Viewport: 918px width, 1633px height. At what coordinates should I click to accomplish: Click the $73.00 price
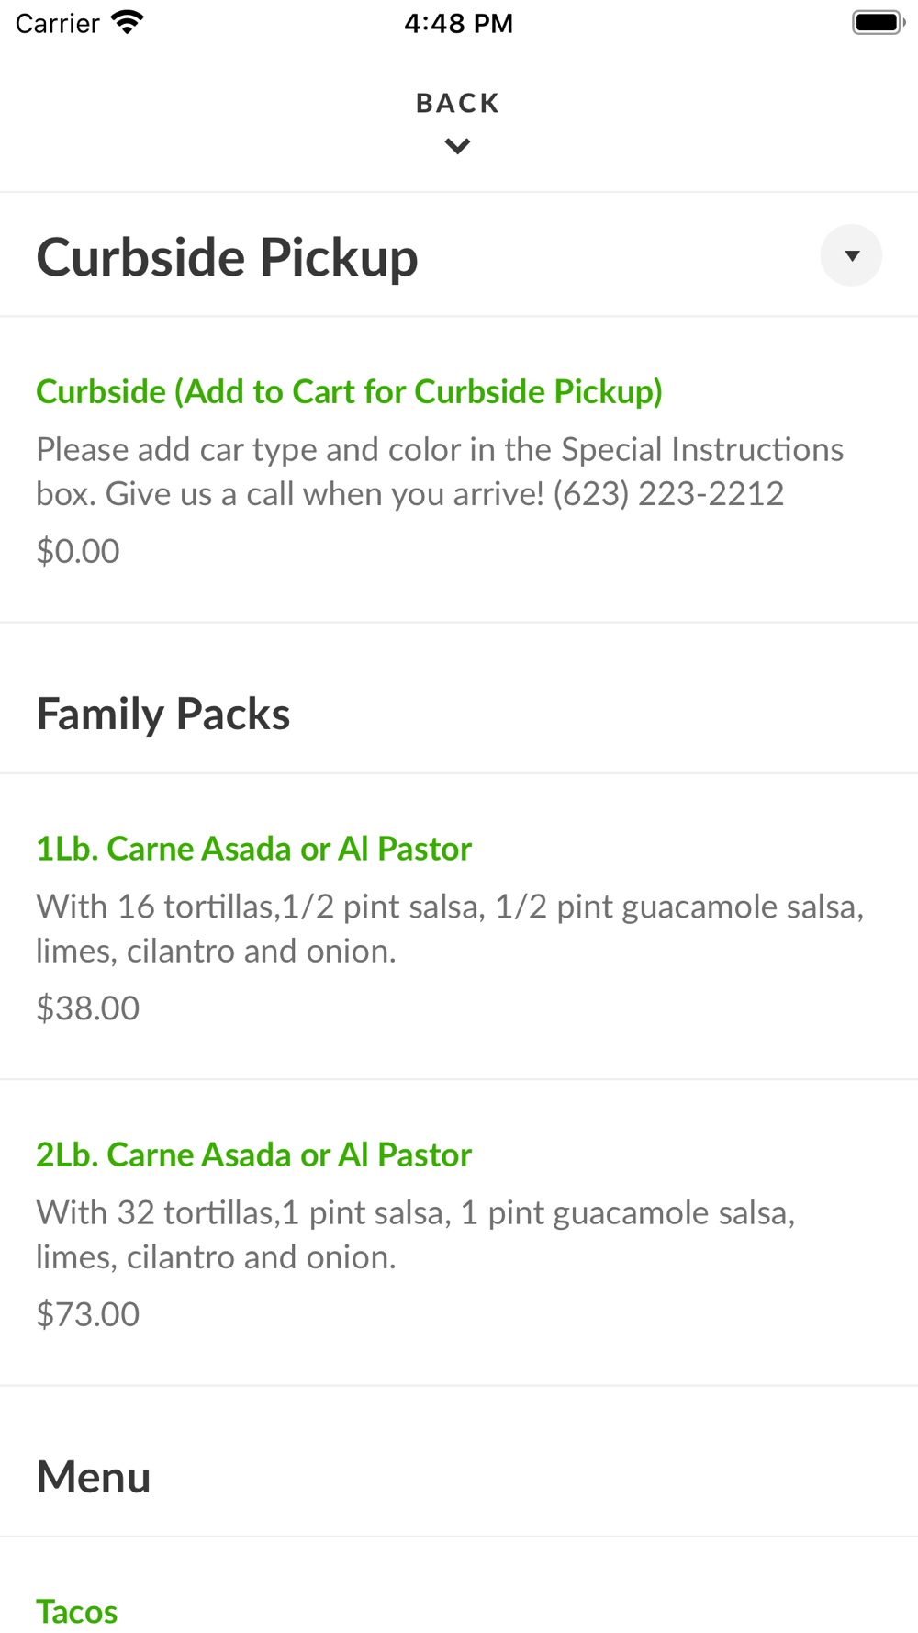[88, 1313]
